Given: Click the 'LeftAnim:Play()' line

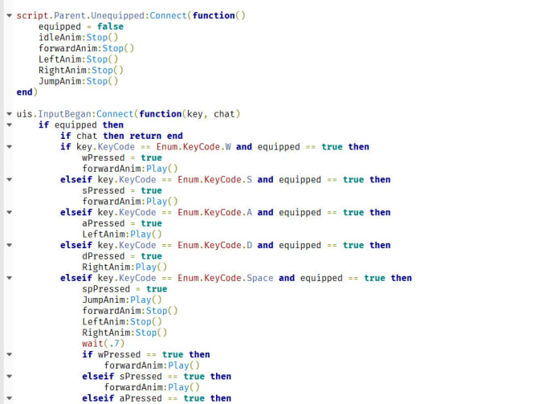Looking at the screenshot, I should point(122,234).
